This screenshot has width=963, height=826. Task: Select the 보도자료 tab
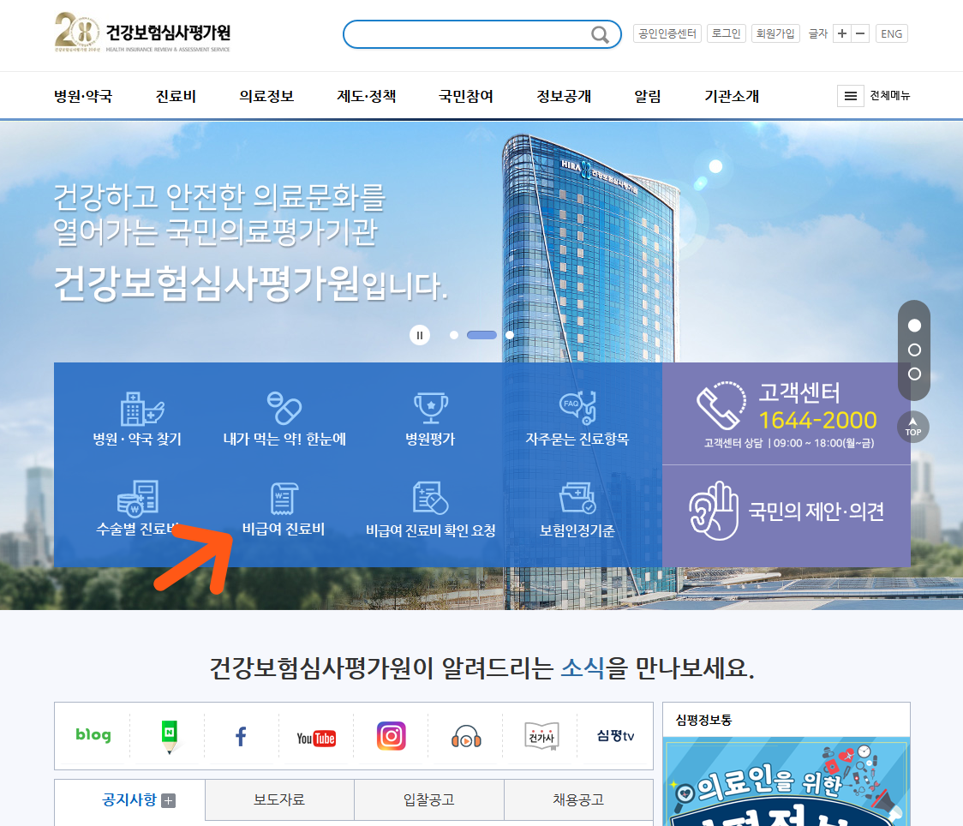(x=279, y=800)
